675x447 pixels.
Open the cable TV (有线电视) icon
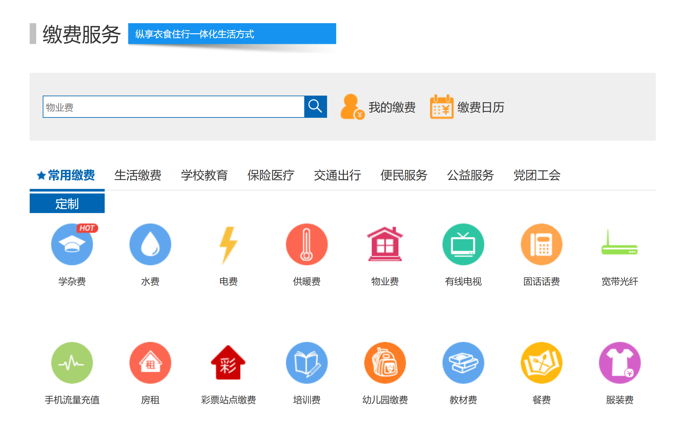pos(463,244)
